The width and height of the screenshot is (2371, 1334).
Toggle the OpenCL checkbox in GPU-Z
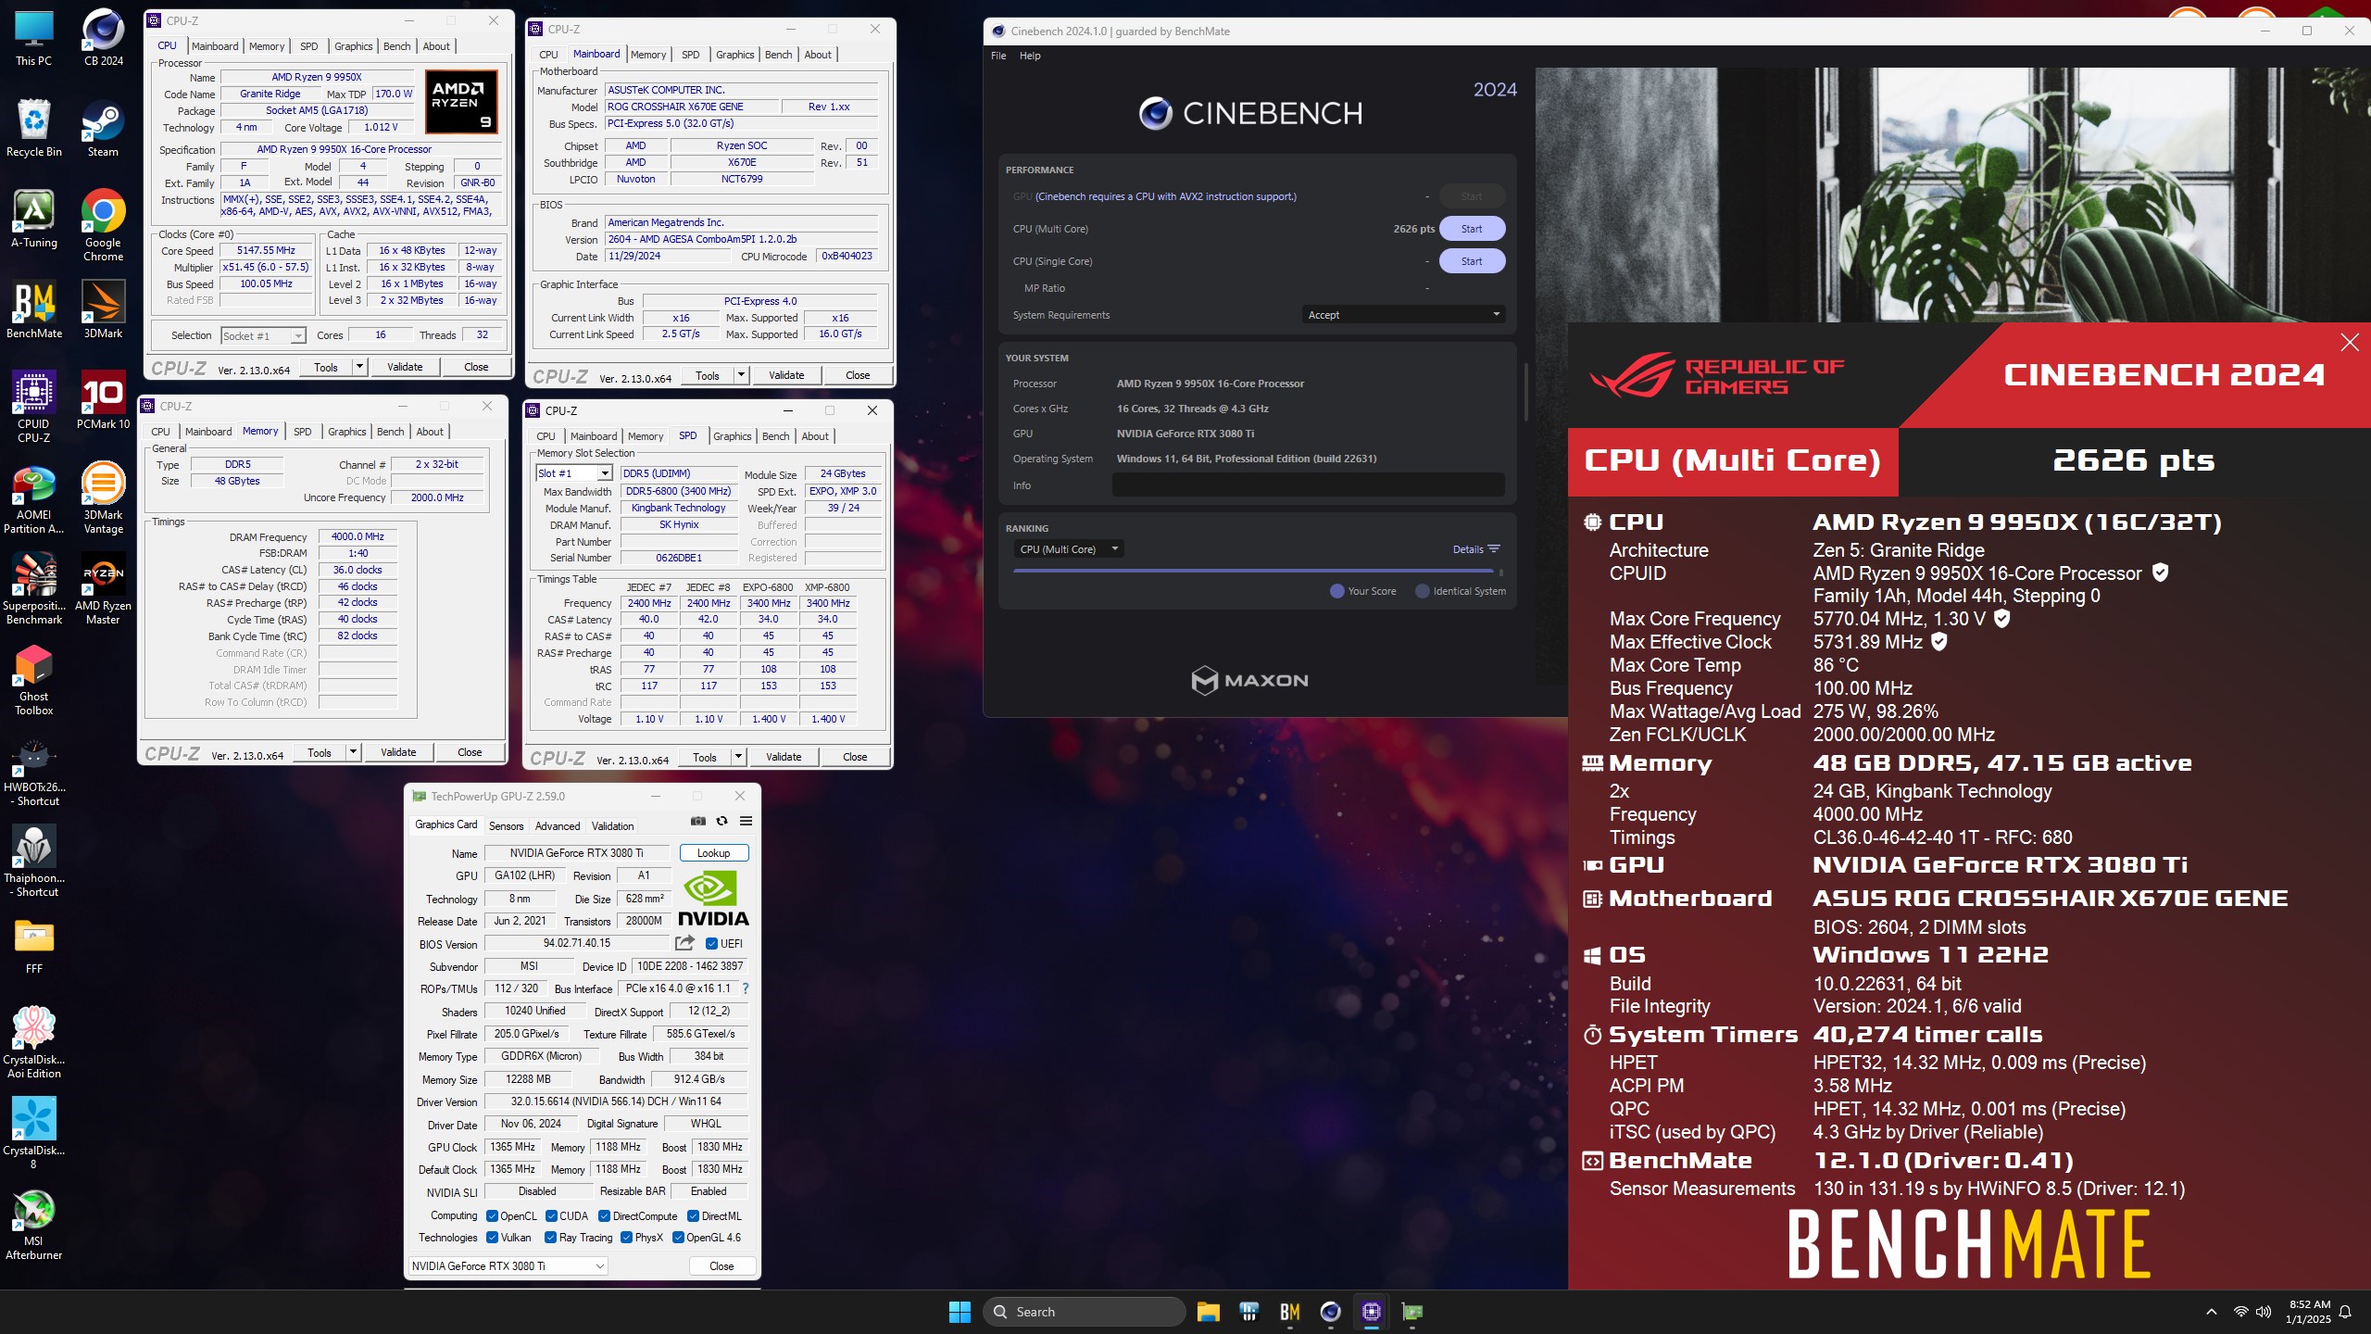[x=493, y=1216]
